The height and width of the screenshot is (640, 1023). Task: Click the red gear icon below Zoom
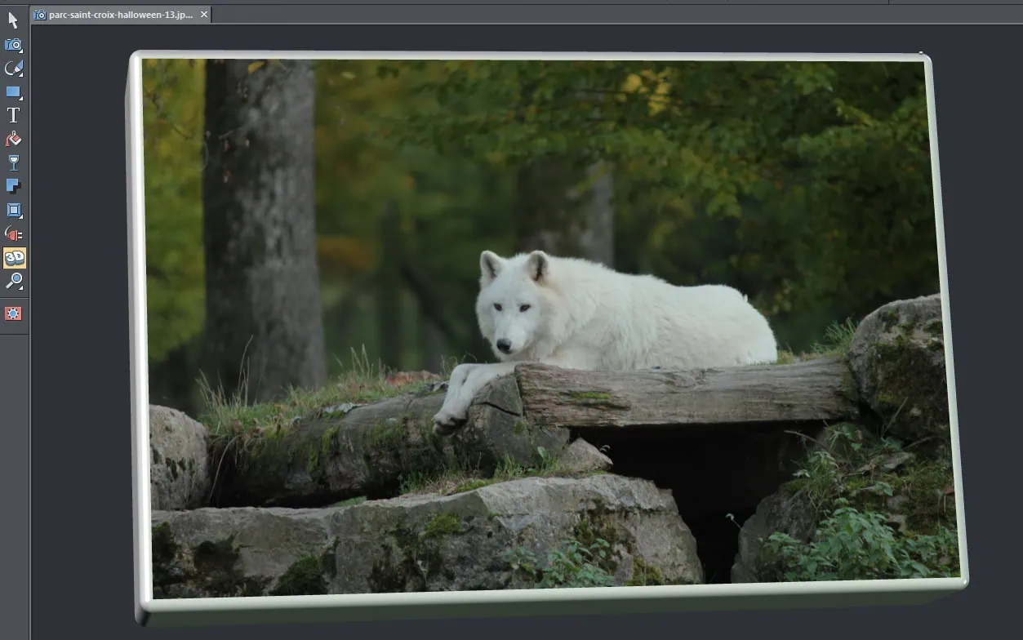pyautogui.click(x=14, y=313)
